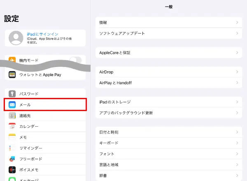Open the アプリのバックグラウンド更新 chevron
The image size is (247, 181).
tap(237, 113)
